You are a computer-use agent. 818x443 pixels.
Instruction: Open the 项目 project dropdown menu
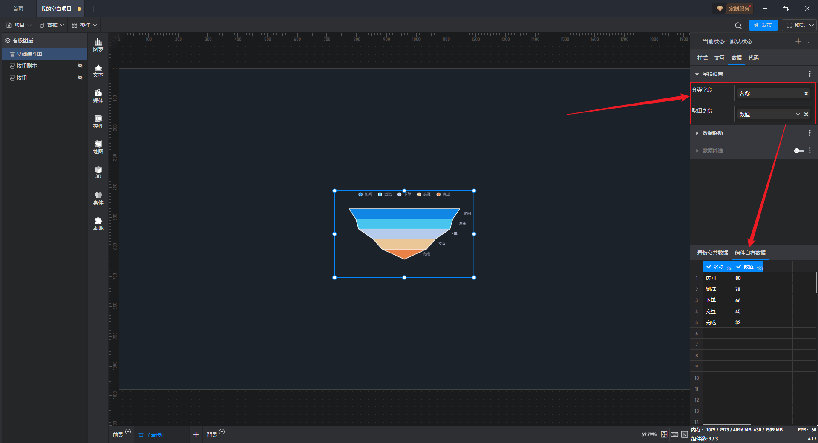tap(19, 25)
